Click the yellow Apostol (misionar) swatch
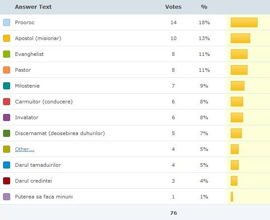Viewport: 270px width, 220px height. click(x=7, y=38)
